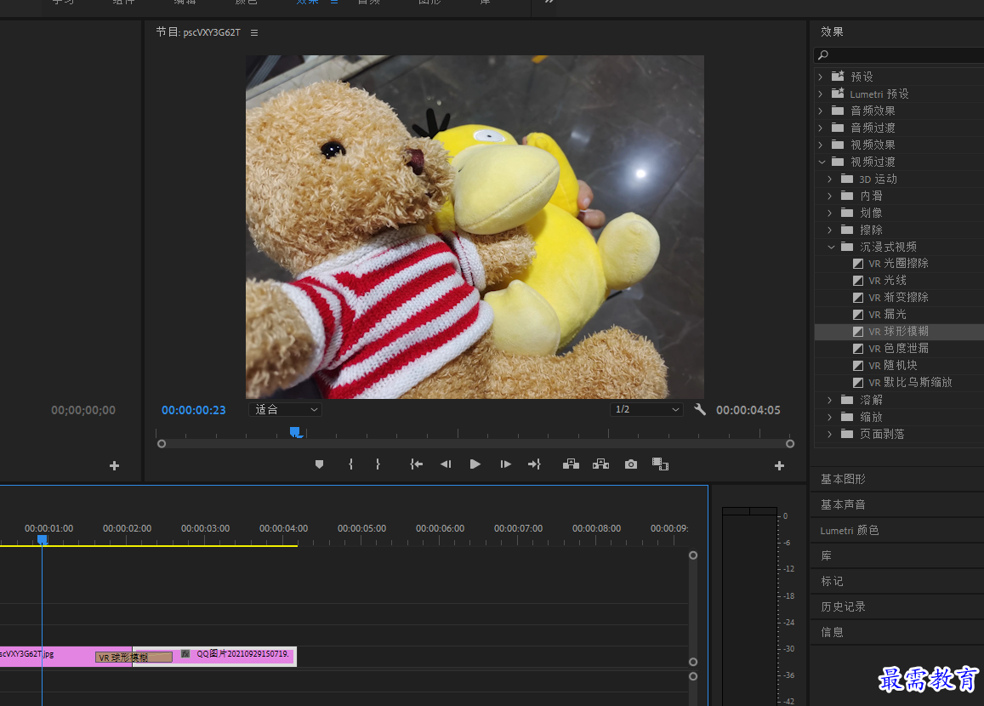Go to Out point button
The image size is (984, 706).
point(534,464)
